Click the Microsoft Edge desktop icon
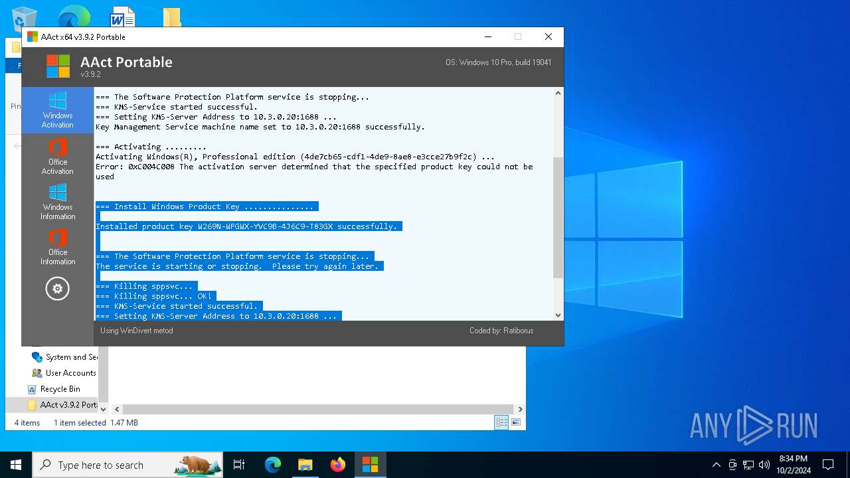 tap(74, 16)
